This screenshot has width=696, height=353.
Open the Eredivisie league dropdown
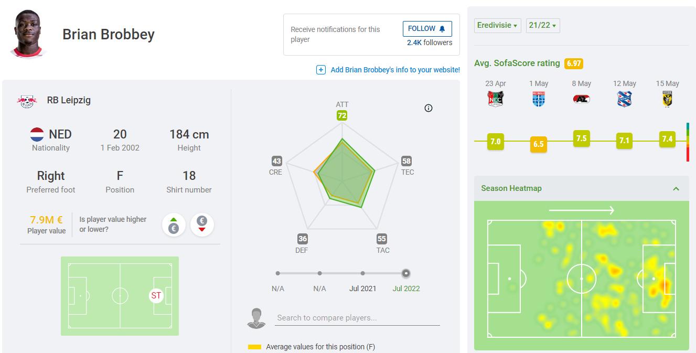pos(498,25)
